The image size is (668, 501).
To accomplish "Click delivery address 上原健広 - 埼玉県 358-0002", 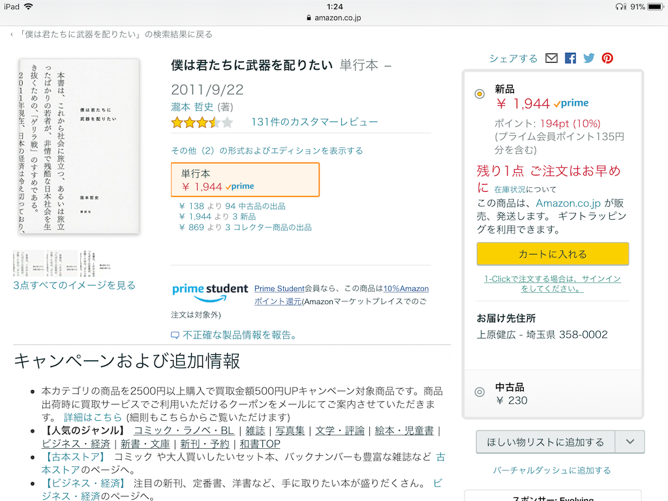I will pyautogui.click(x=542, y=335).
